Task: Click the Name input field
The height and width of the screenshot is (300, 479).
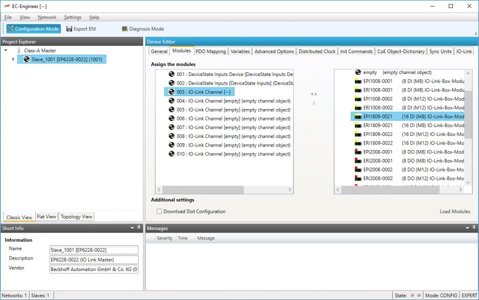Action: pyautogui.click(x=94, y=249)
